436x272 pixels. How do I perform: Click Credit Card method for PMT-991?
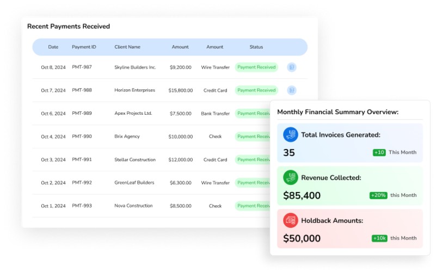click(x=215, y=159)
